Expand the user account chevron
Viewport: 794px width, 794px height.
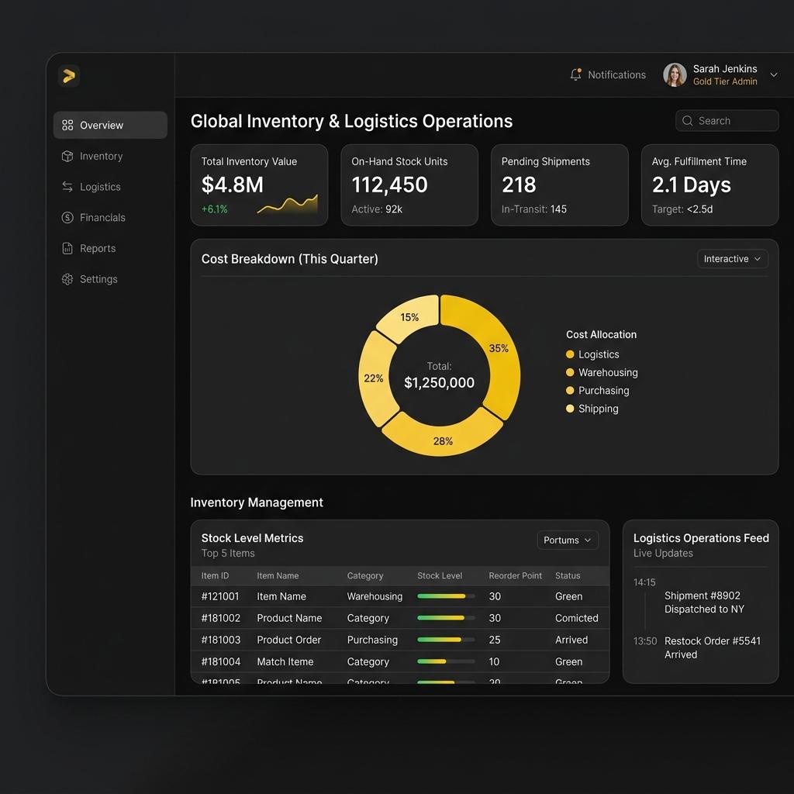coord(774,75)
